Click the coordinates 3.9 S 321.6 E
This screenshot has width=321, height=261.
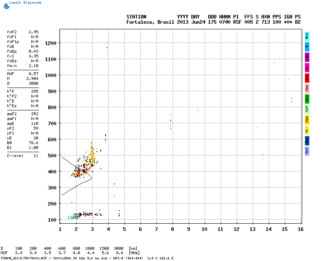[x=160, y=258]
